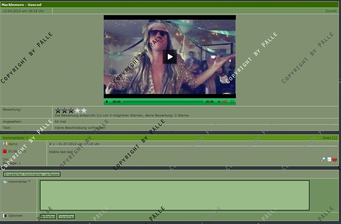Select the date 13.04.2013 um 18:18 Uhr
Viewport: 341px width, 224px height.
click(x=24, y=11)
